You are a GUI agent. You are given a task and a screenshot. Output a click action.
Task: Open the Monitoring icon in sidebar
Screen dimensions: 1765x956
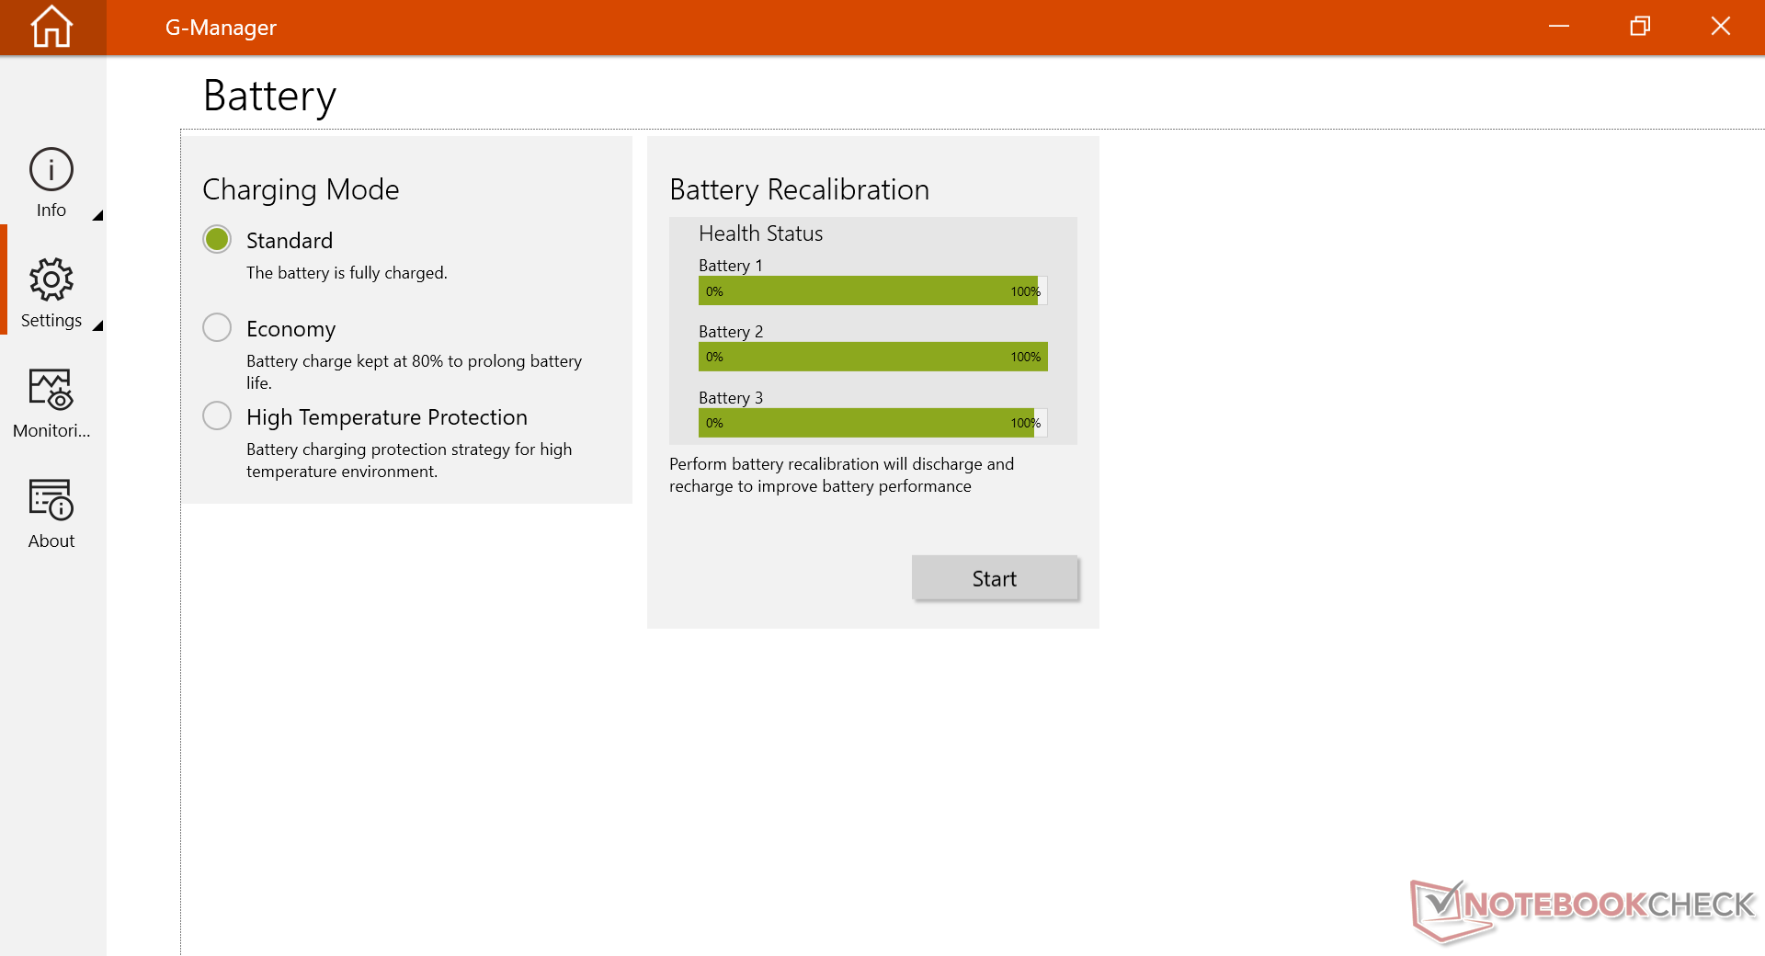click(51, 389)
